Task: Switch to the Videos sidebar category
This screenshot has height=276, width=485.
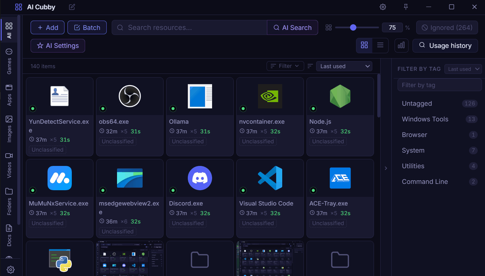Action: pos(9,165)
